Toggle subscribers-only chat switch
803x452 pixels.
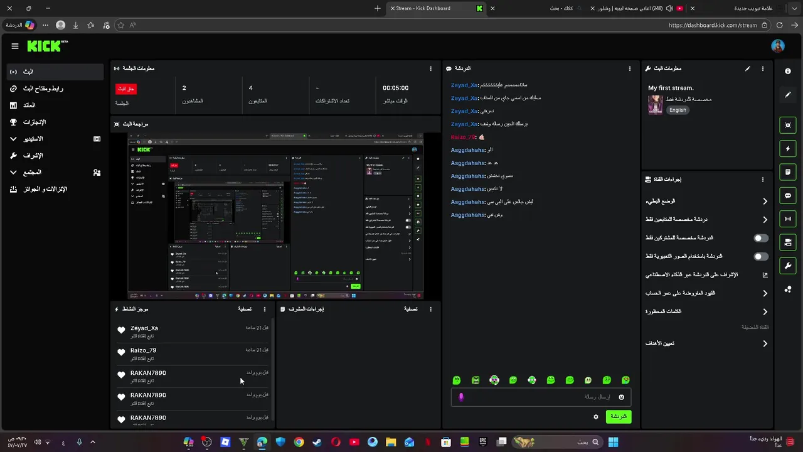click(761, 238)
